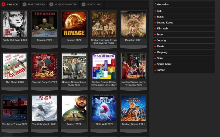Select The Unbeatable poster
The width and height of the screenshot is (220, 137).
coord(44,108)
